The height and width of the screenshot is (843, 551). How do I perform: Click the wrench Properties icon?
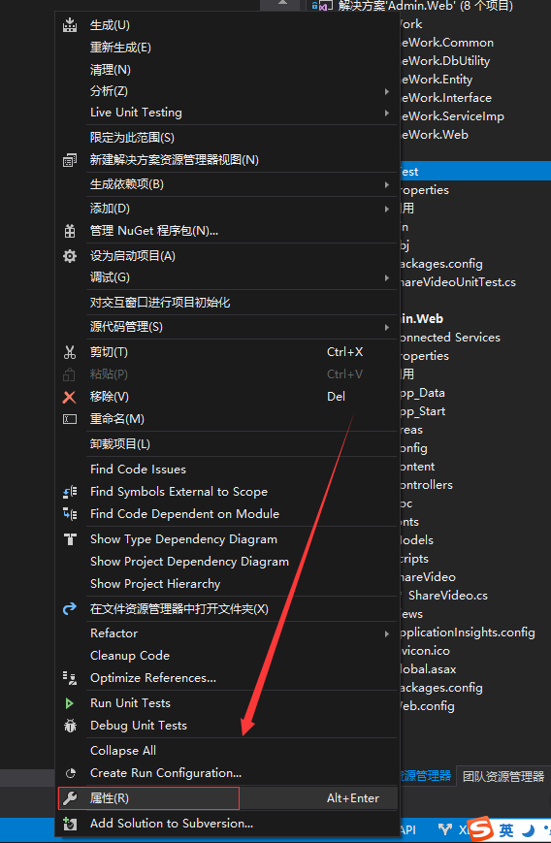(x=70, y=798)
